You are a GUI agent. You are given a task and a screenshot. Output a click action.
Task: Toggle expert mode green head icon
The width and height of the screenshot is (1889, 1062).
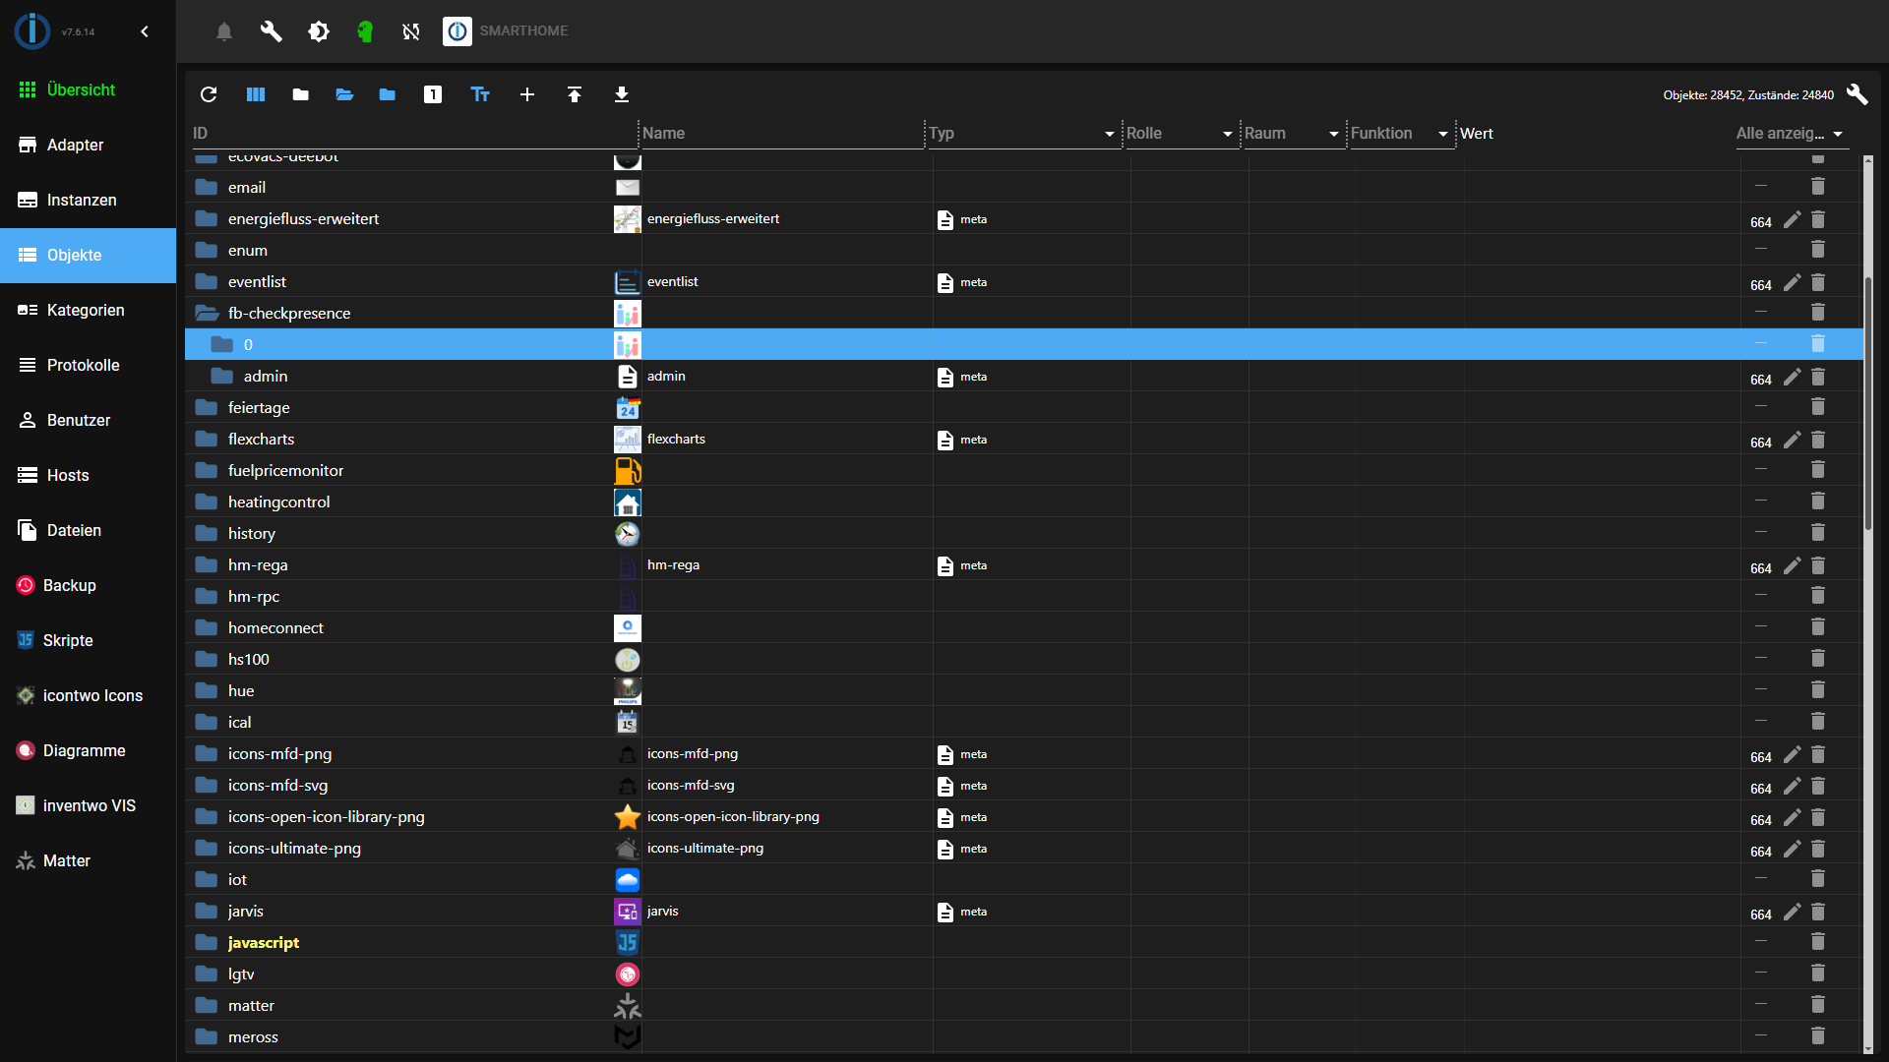(x=365, y=31)
